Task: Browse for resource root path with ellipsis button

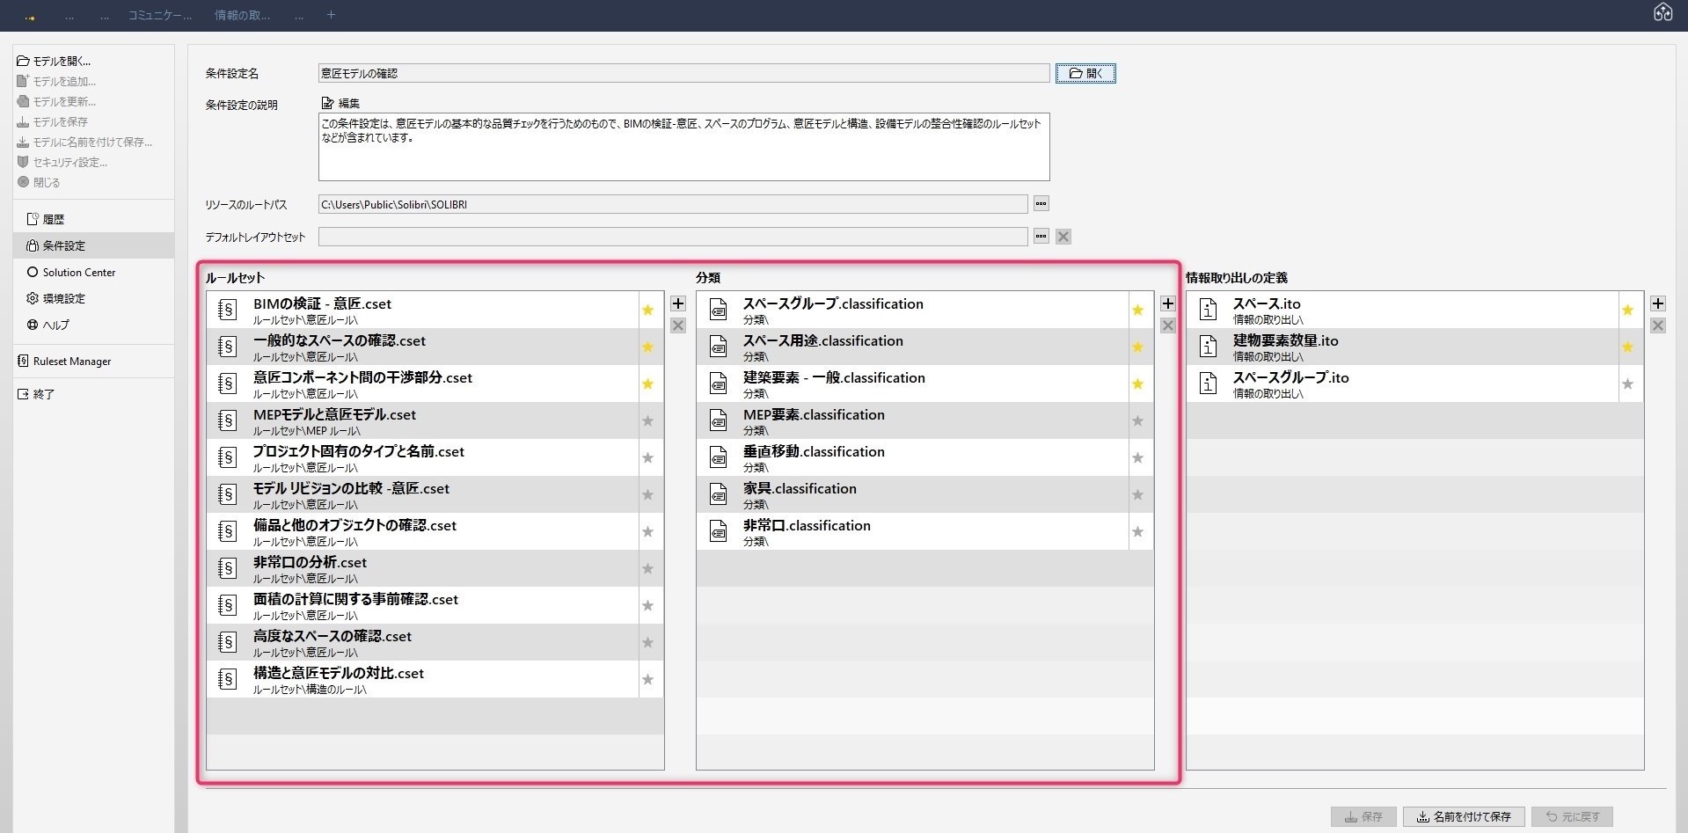Action: click(x=1041, y=204)
